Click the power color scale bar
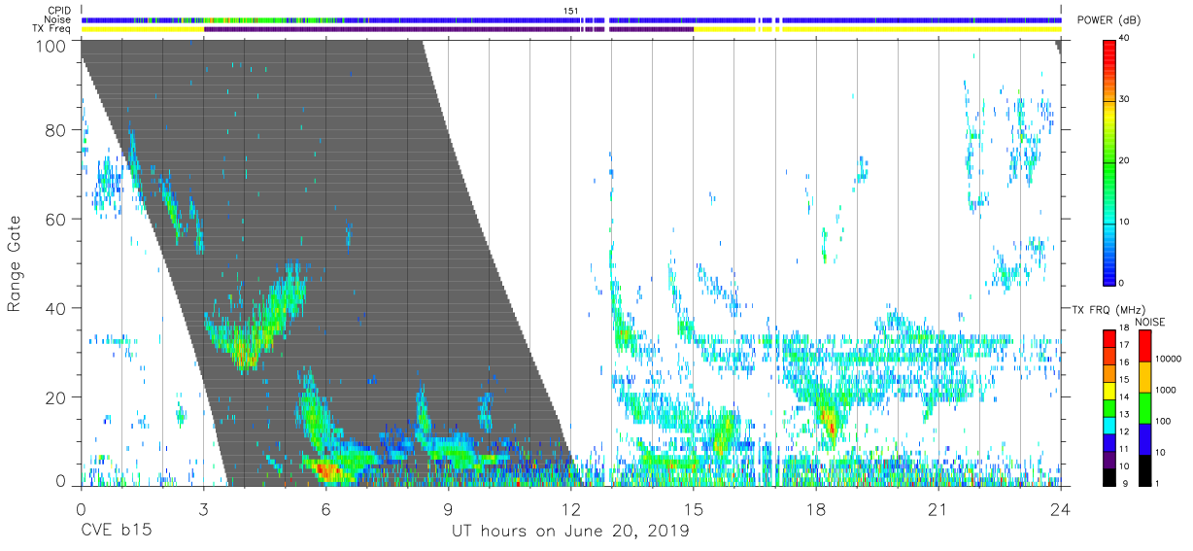This screenshot has width=1193, height=551. (x=1109, y=161)
